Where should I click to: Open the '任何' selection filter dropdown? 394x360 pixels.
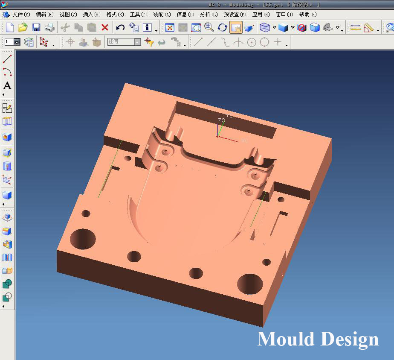point(137,42)
